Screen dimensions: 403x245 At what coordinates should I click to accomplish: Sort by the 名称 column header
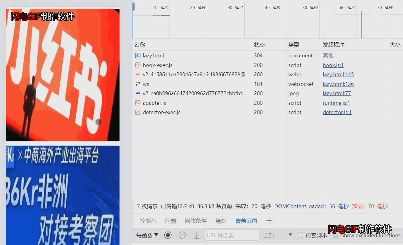[x=192, y=45]
